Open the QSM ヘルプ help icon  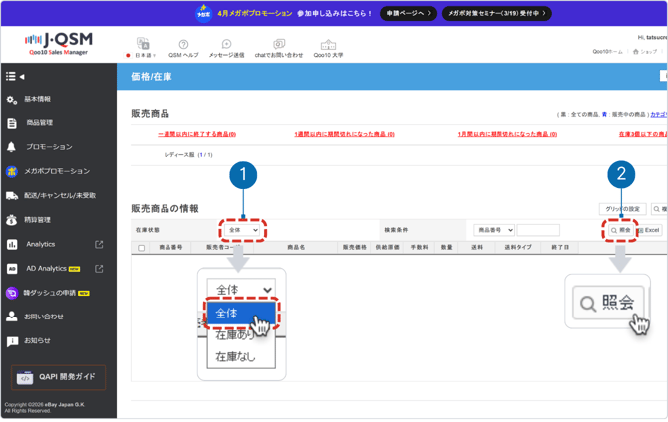coord(183,45)
